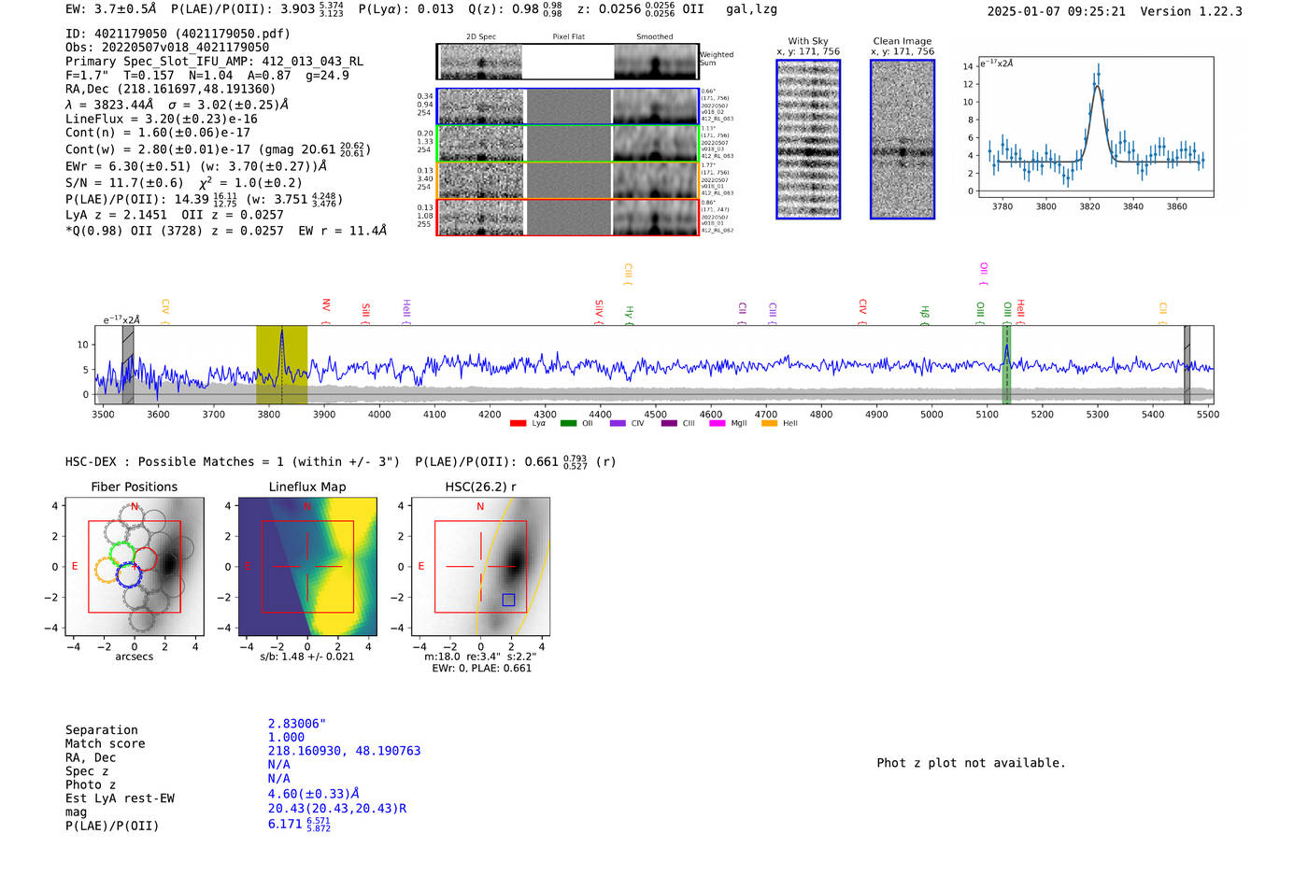
Task: Click the yellow highlighted region near 3823Å
Action: point(281,364)
